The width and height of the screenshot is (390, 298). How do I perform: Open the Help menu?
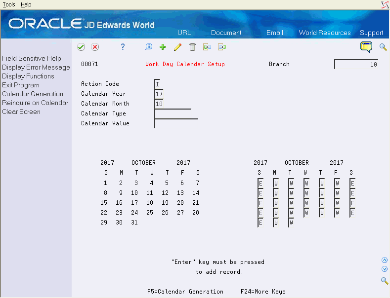click(x=26, y=4)
